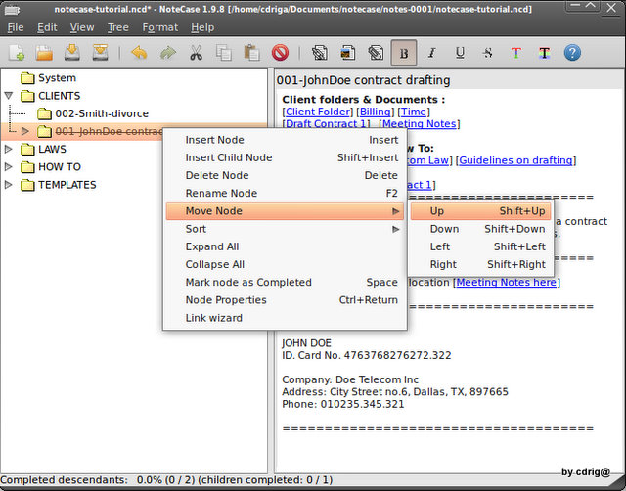Open the Format menu
Screen dimensions: 626x491
point(160,27)
